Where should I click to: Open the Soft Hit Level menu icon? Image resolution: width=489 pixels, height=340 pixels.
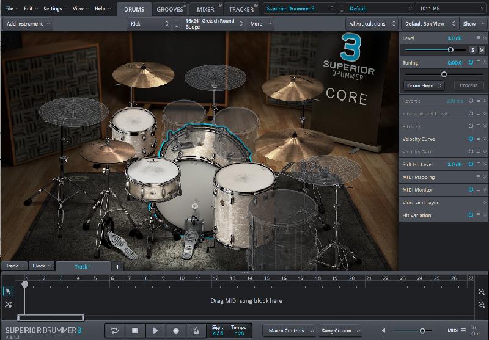[478, 164]
